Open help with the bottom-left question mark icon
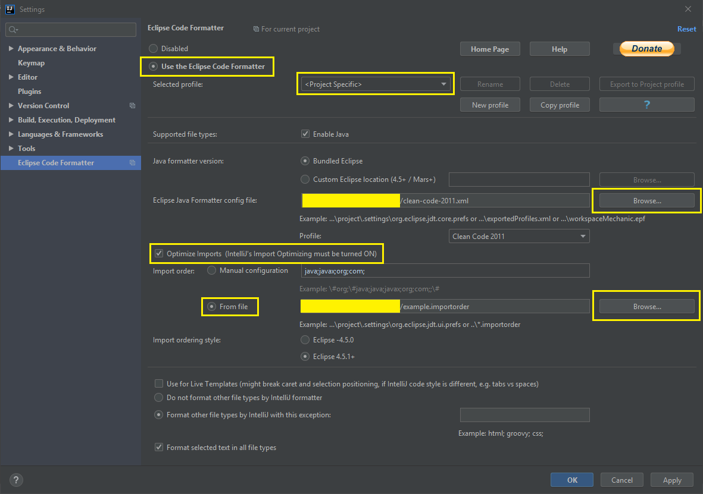 tap(16, 480)
